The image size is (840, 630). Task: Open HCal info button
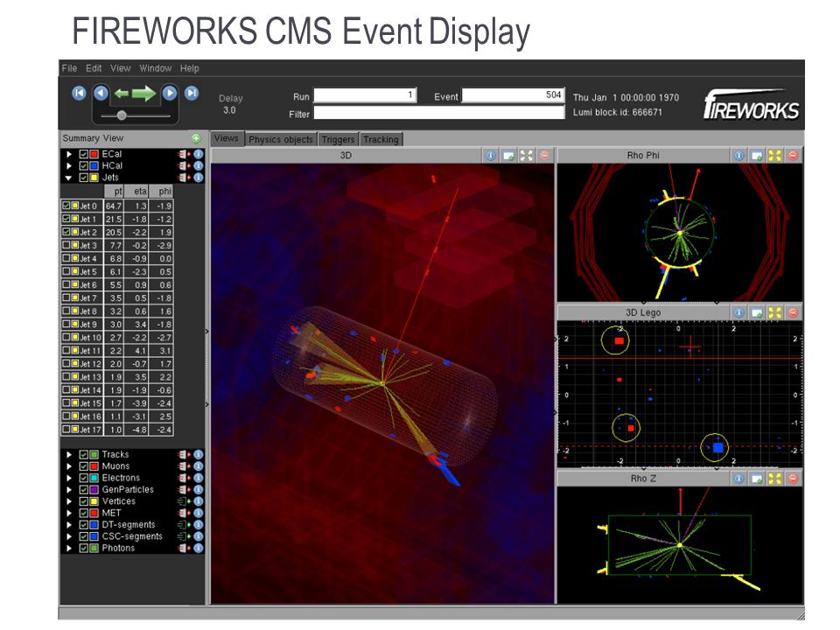coord(199,166)
